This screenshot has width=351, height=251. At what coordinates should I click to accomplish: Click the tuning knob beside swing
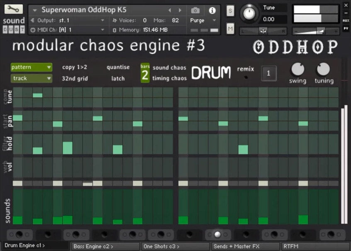click(x=323, y=69)
